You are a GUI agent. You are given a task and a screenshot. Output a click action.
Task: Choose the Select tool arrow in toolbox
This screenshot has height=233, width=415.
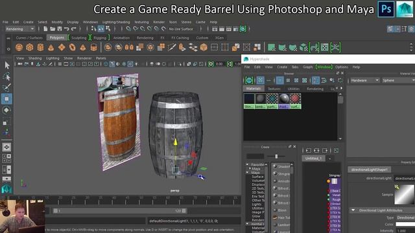[7, 65]
